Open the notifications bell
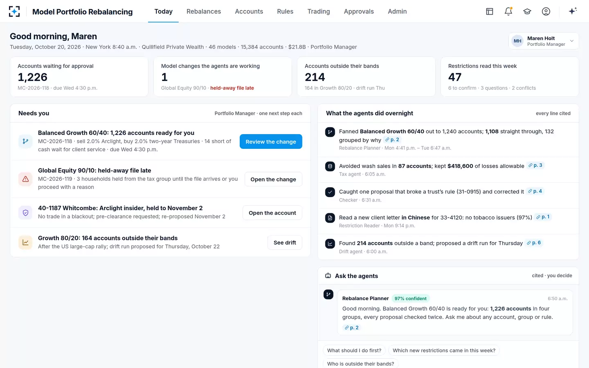The image size is (589, 368). pos(508,11)
